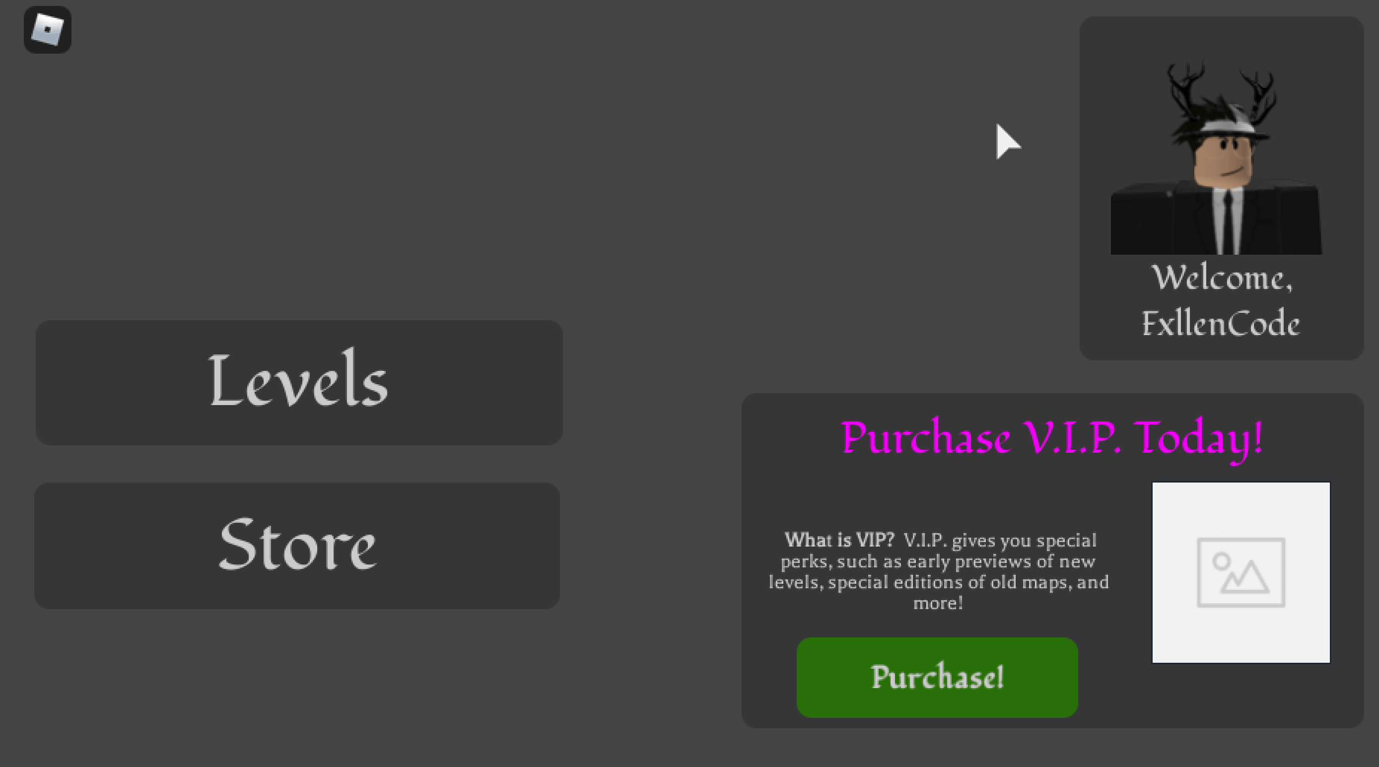Select the white VIP preview image box

tap(1241, 572)
